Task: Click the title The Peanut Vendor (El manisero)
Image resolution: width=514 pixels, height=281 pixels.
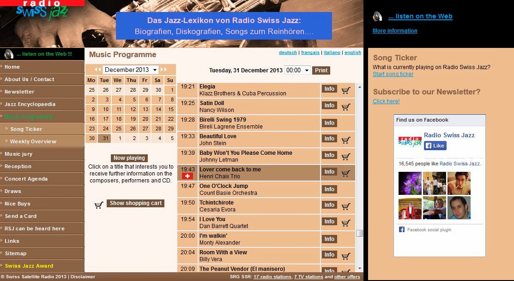Action: coord(242,269)
